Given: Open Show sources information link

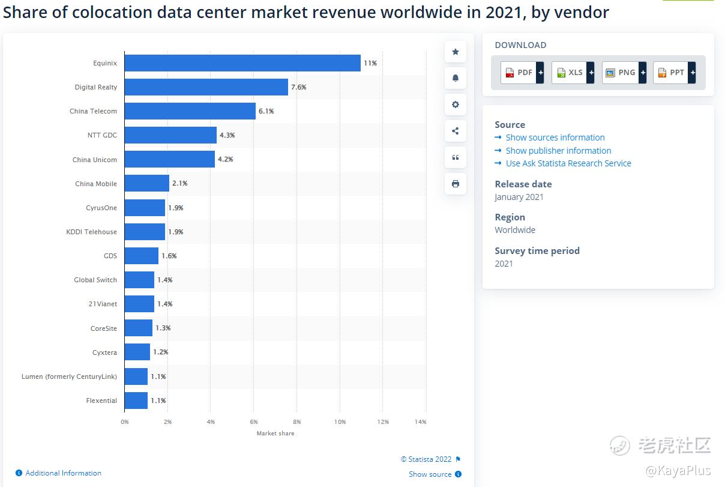Looking at the screenshot, I should (x=555, y=138).
